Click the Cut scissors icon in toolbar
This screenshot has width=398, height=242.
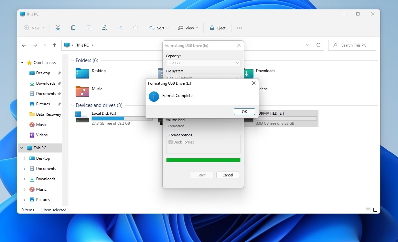pyautogui.click(x=58, y=28)
